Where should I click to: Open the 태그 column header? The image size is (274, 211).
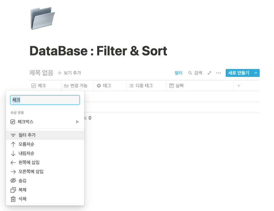click(110, 86)
